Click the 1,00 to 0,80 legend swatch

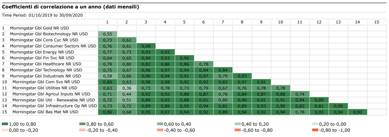pos(5,124)
